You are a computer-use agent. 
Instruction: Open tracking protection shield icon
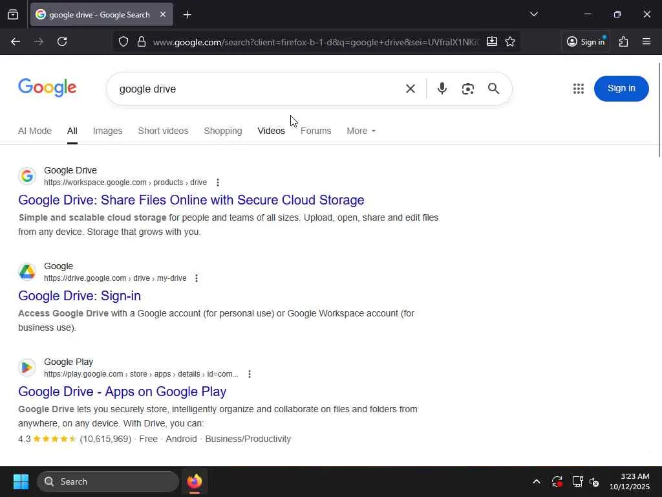coord(123,41)
